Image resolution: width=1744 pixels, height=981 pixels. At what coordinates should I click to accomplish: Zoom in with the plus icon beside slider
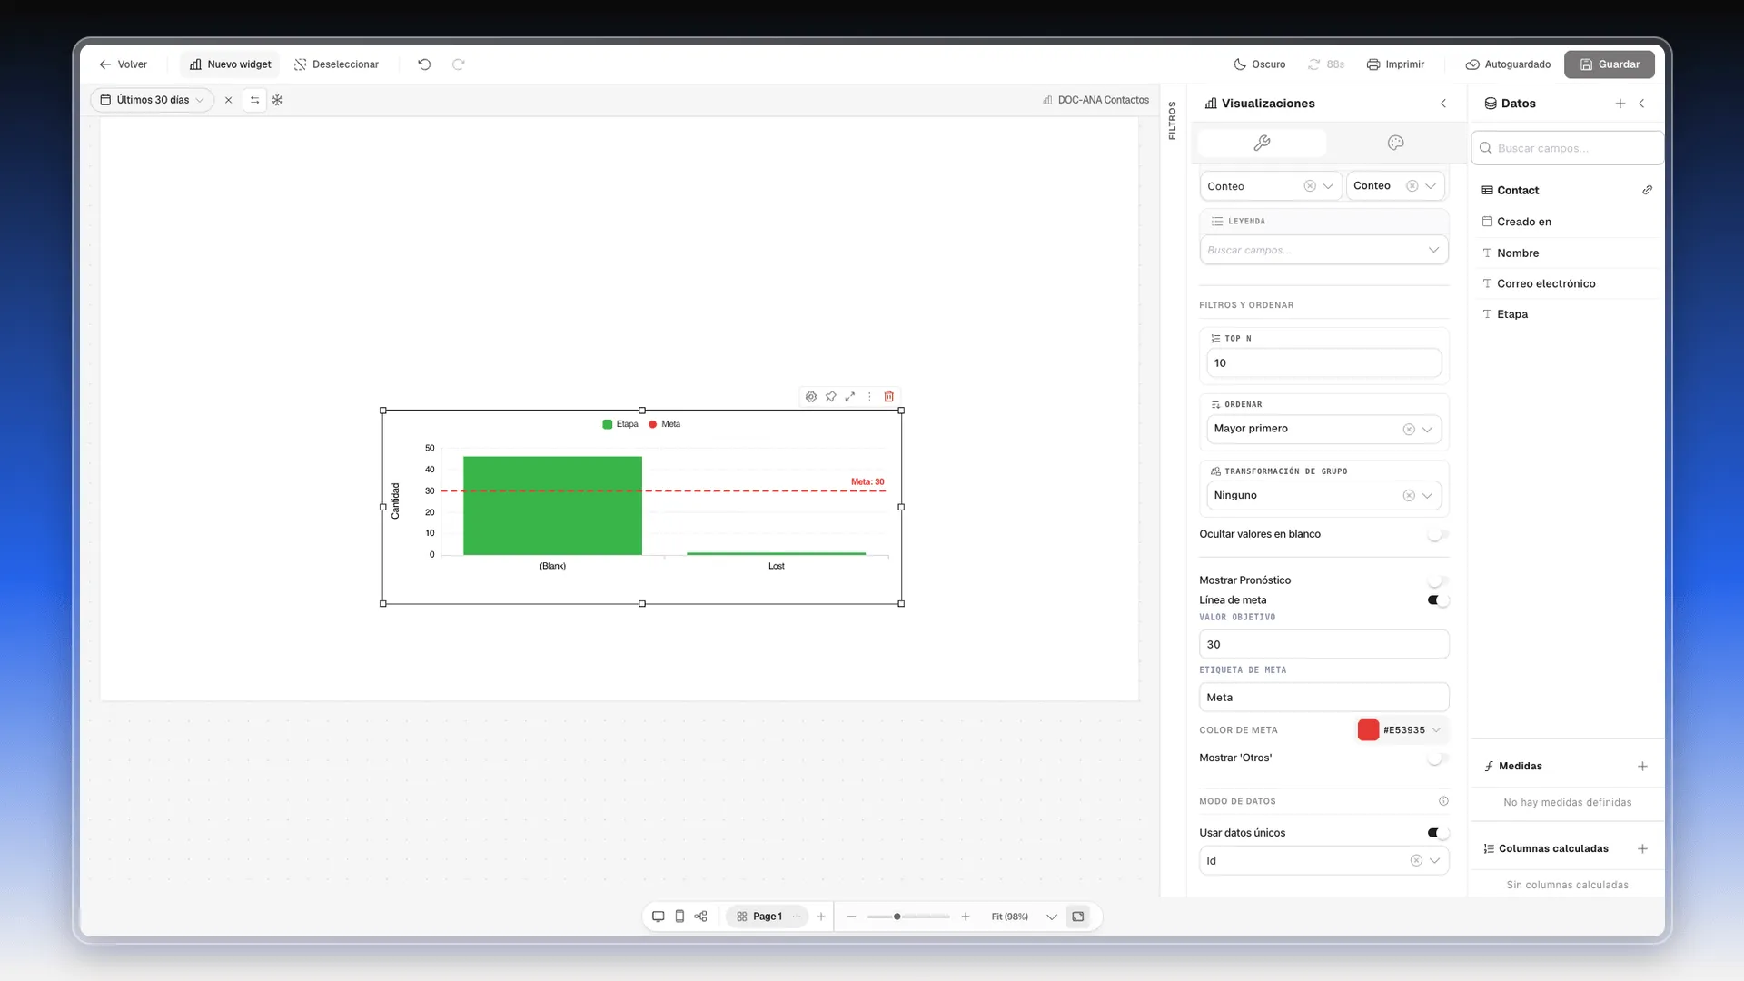click(966, 917)
